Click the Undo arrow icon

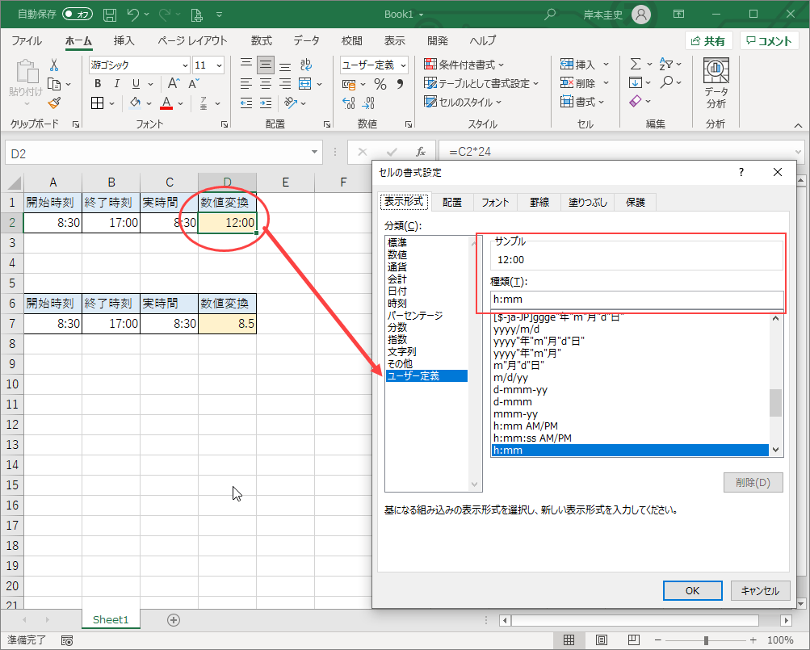coord(132,15)
